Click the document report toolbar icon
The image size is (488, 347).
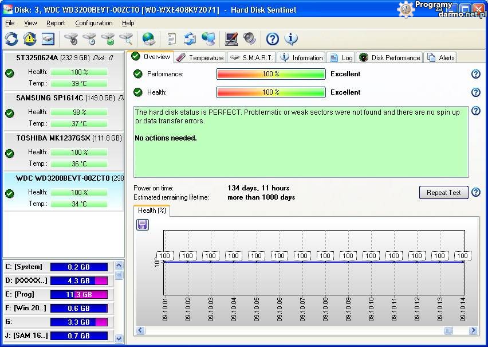171,39
